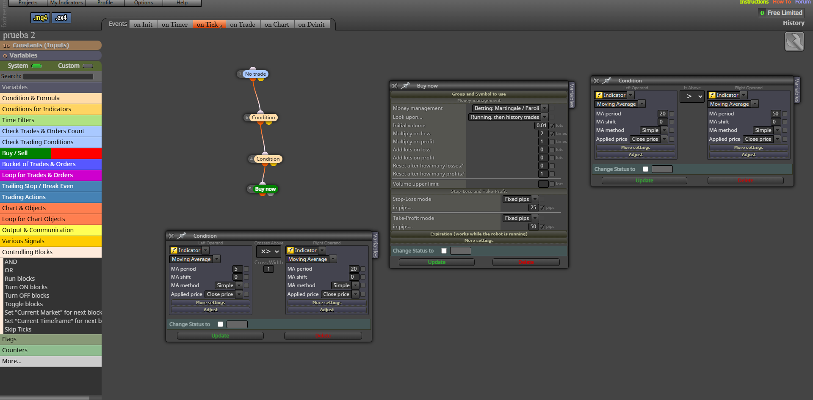Open the My Indicators menu
The width and height of the screenshot is (813, 400).
click(66, 3)
